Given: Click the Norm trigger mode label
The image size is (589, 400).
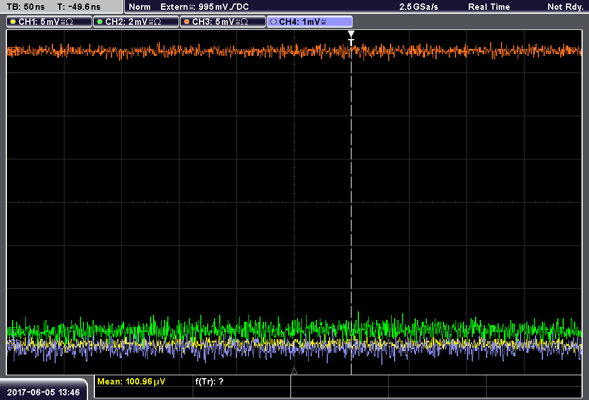Looking at the screenshot, I should click(140, 7).
